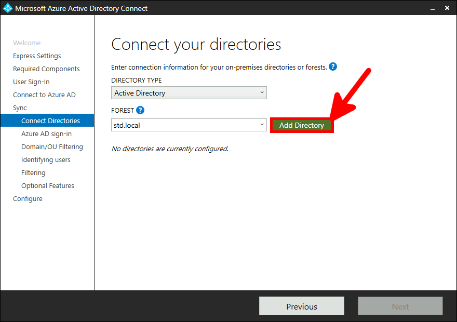
Task: Click the Azure AD Connect logo icon
Action: [x=7, y=8]
